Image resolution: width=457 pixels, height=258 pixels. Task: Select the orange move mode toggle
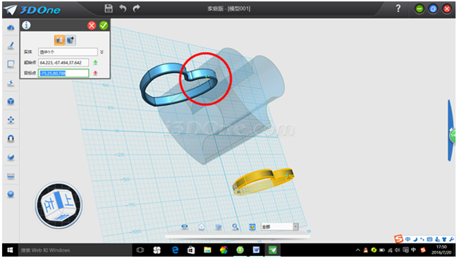point(59,40)
